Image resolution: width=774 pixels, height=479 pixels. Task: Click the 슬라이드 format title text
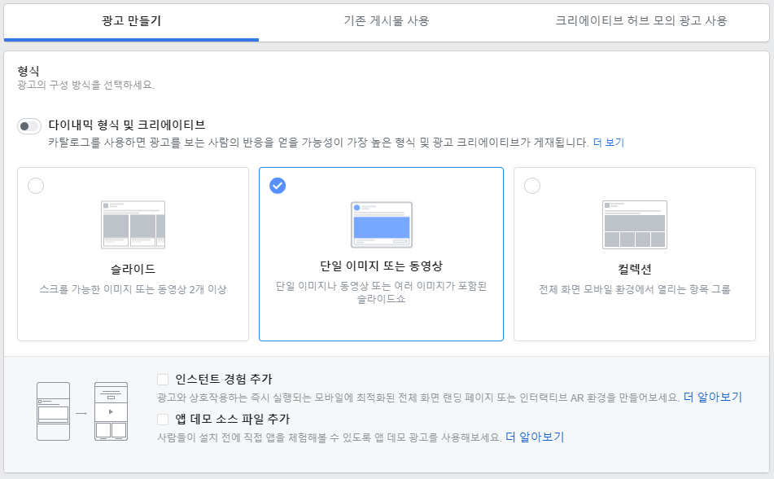pyautogui.click(x=133, y=269)
